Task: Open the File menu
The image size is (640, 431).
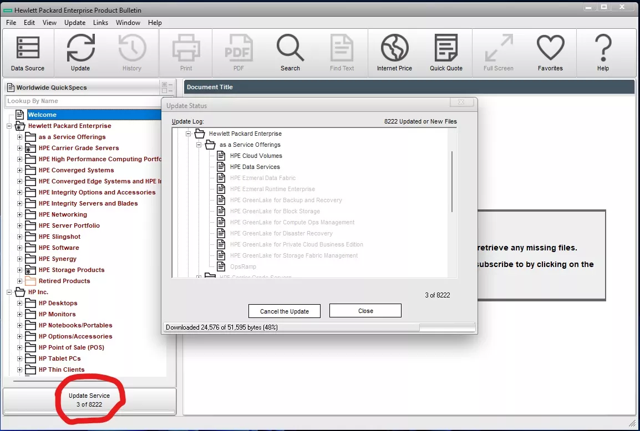Action: pyautogui.click(x=11, y=22)
